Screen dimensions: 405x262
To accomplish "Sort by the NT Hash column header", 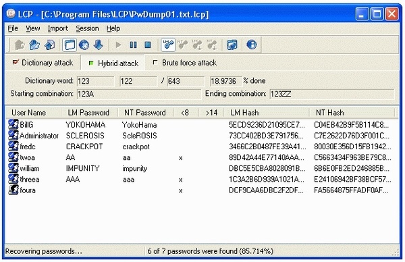I will 352,113.
